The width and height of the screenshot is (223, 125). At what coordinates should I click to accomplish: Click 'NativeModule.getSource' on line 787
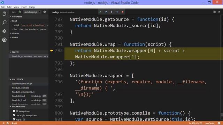click(99, 19)
